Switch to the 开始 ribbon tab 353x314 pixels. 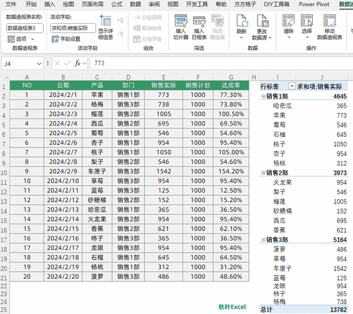coord(31,4)
